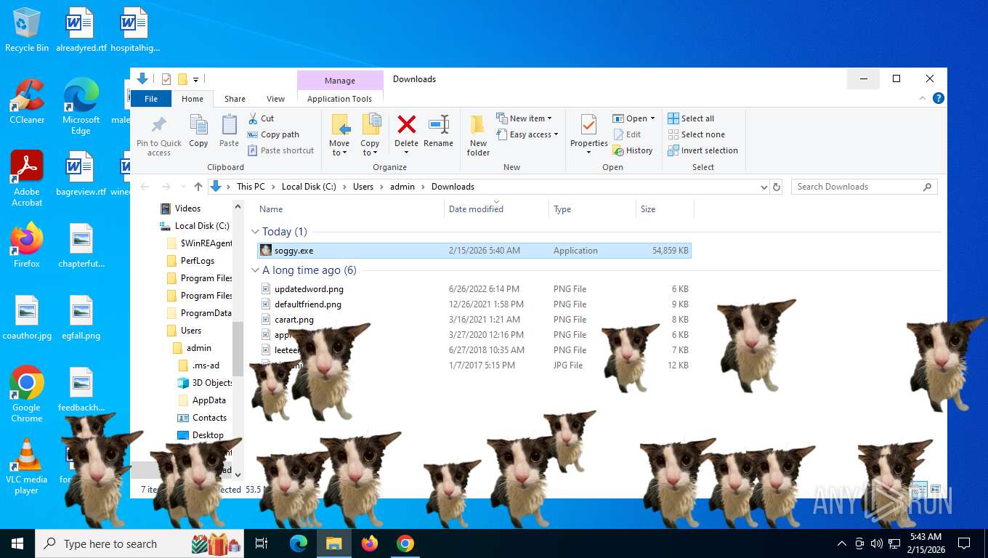The width and height of the screenshot is (988, 558).
Task: Delete soggy.exe using red X
Action: [407, 125]
